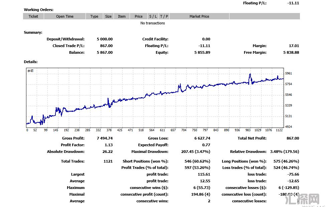Click the Ticket column header
Screen dimensions: 326x207
(33, 16)
